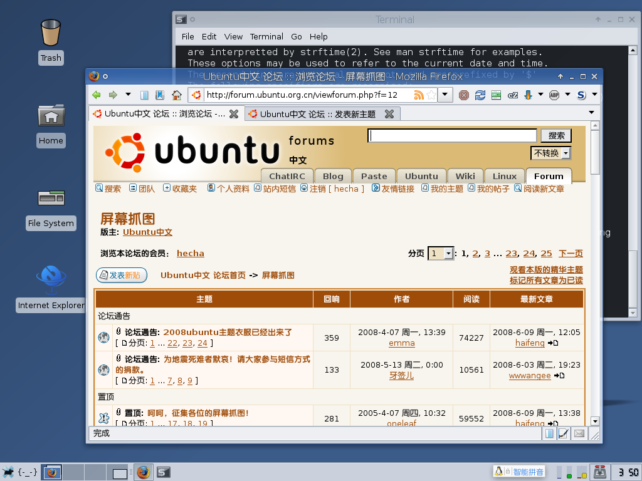The image size is (642, 481).
Task: Go to the 下一页 next page link
Action: [571, 254]
